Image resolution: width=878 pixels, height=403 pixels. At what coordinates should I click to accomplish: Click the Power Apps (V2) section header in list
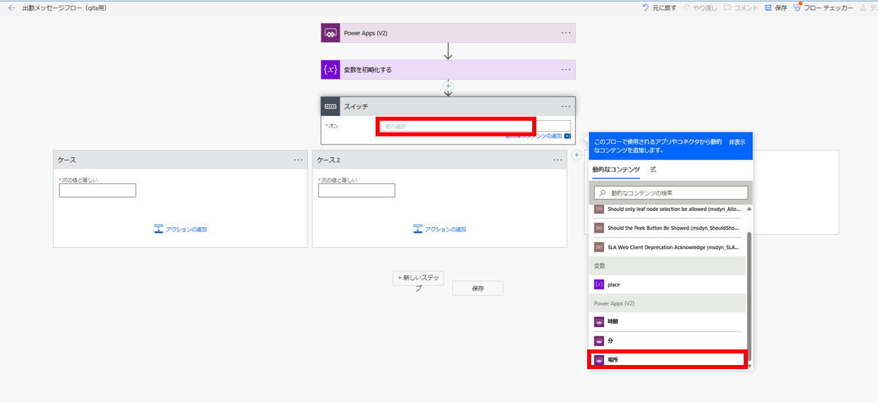(x=668, y=303)
